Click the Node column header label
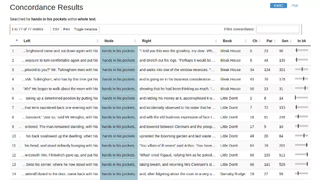Viewport: 320px width, 180px height. pyautogui.click(x=109, y=41)
